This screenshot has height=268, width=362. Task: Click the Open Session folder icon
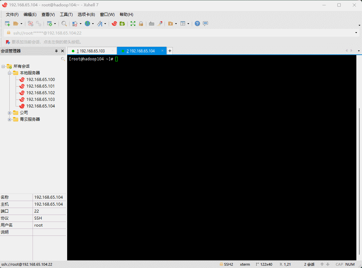(x=16, y=24)
